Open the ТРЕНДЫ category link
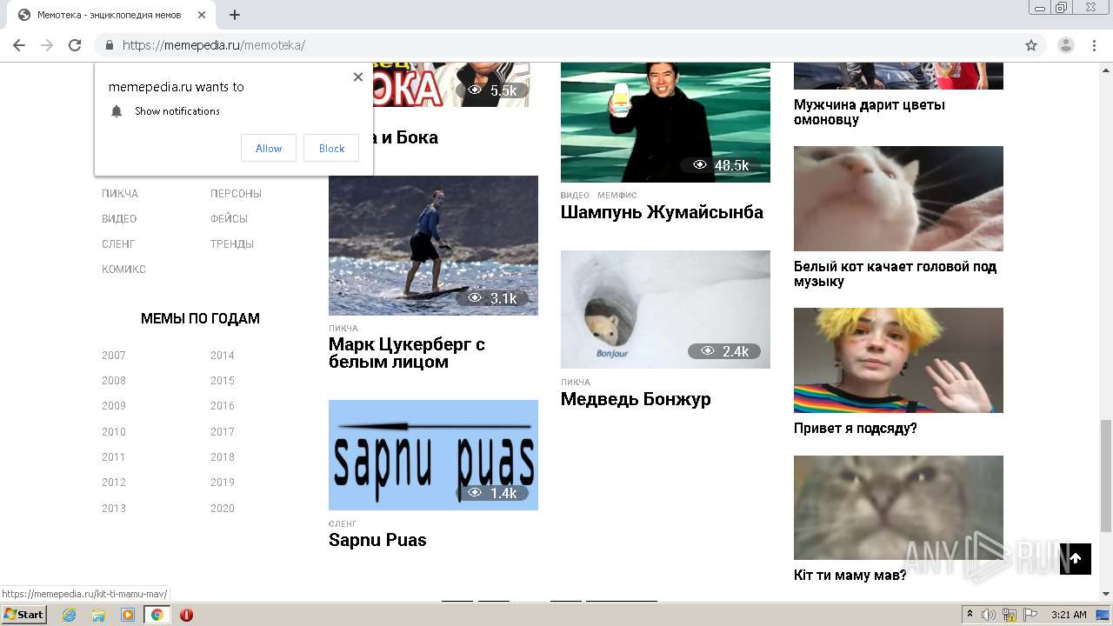1113x626 pixels. (x=232, y=244)
